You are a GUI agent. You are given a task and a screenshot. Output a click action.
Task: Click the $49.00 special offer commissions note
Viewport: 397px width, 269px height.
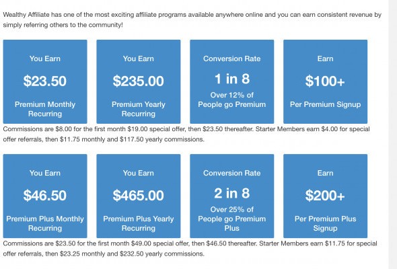point(190,249)
